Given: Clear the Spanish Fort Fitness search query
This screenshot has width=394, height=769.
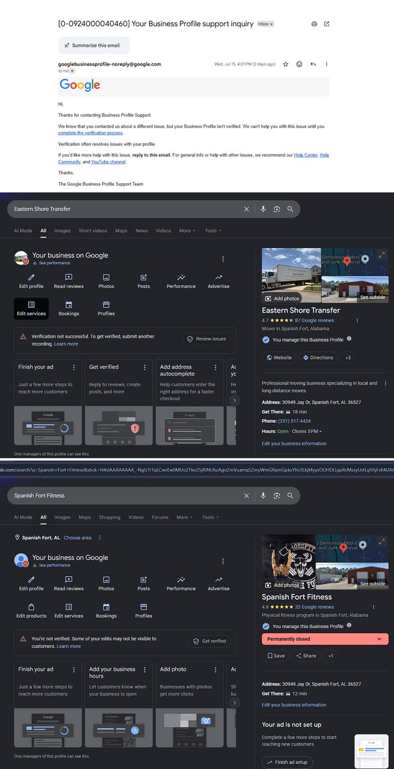Looking at the screenshot, I should 247,495.
